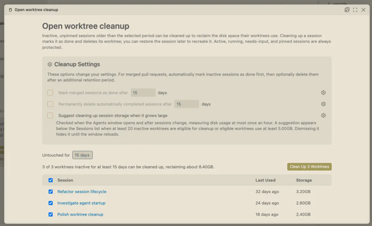Click the Open worktree cleanup title bar label
This screenshot has height=226, width=372.
tap(36, 10)
